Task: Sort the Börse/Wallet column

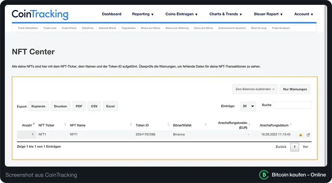Action: [205, 124]
